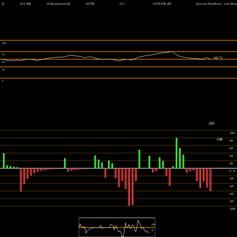Click the RSI axis label 70
This screenshot has width=237, height=237.
[x=3, y=55]
